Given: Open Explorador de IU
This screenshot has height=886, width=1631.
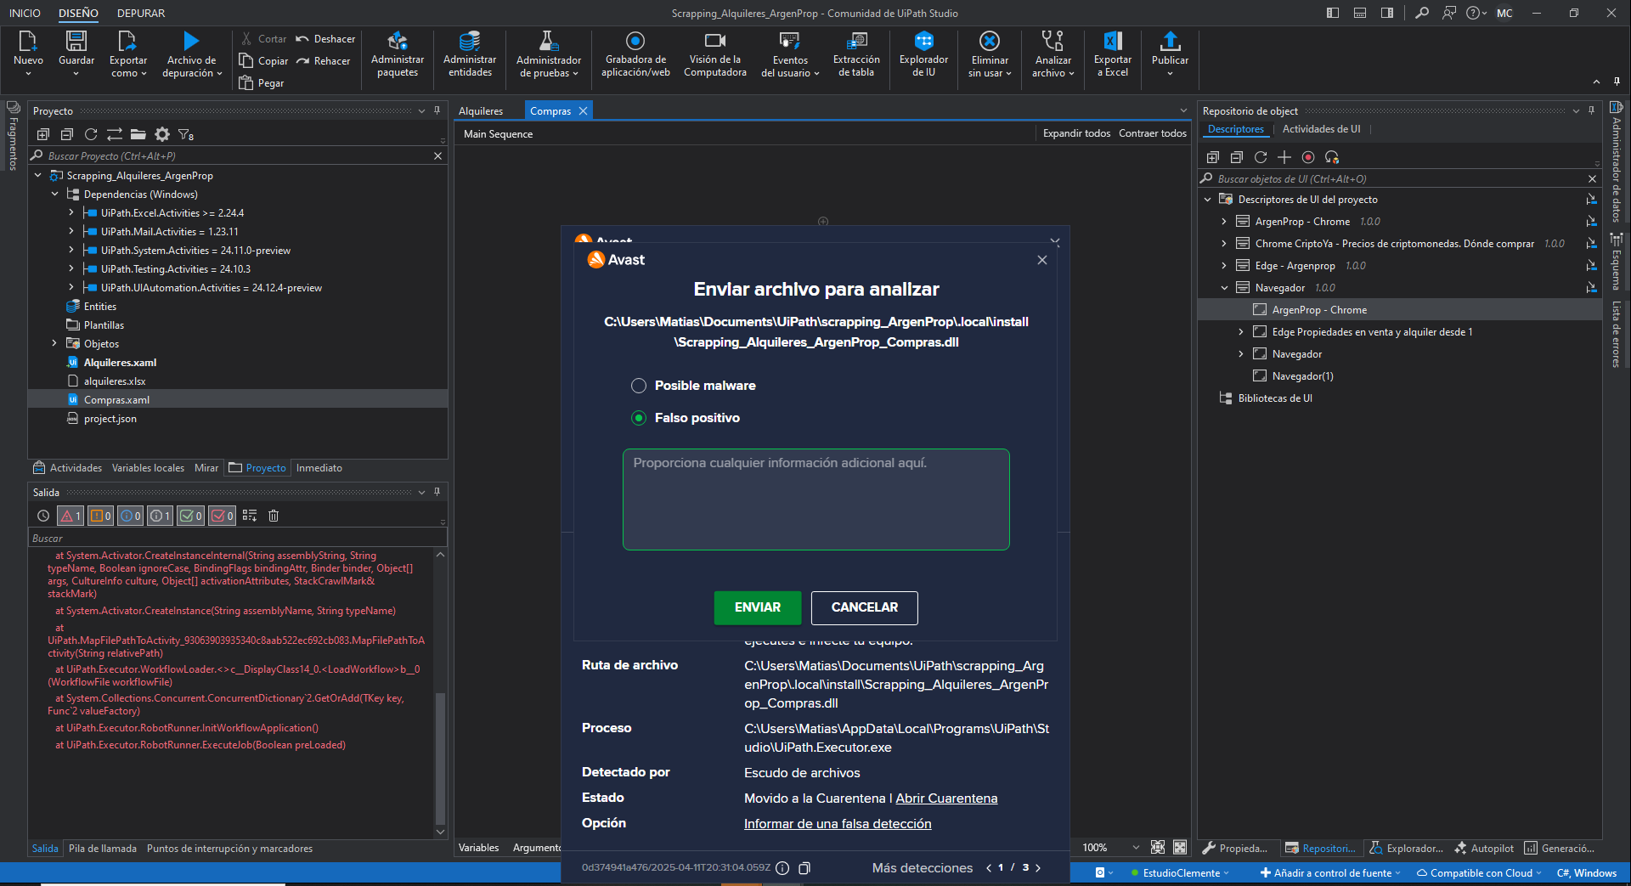Looking at the screenshot, I should 923,54.
